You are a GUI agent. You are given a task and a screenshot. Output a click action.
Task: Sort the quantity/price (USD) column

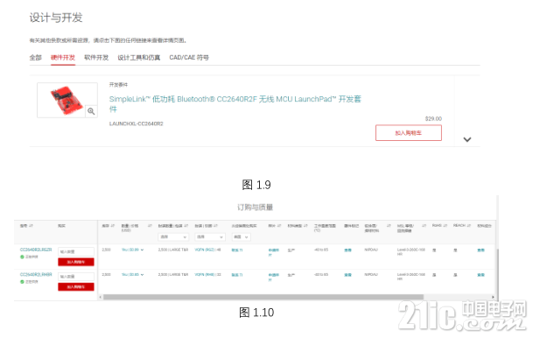(x=150, y=225)
